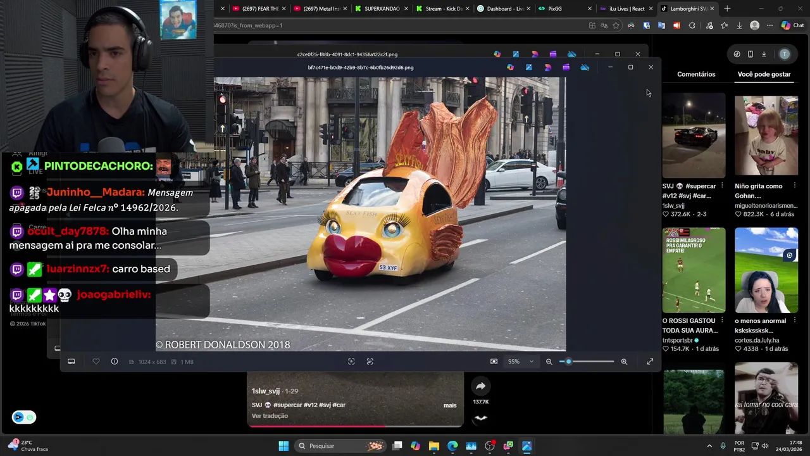810x456 pixels.
Task: Click the edit image icon in front Photos window
Action: coord(529,67)
